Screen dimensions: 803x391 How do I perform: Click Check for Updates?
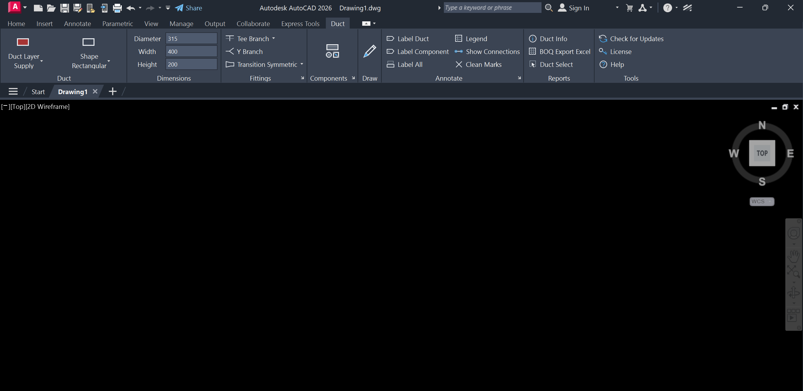(x=631, y=39)
